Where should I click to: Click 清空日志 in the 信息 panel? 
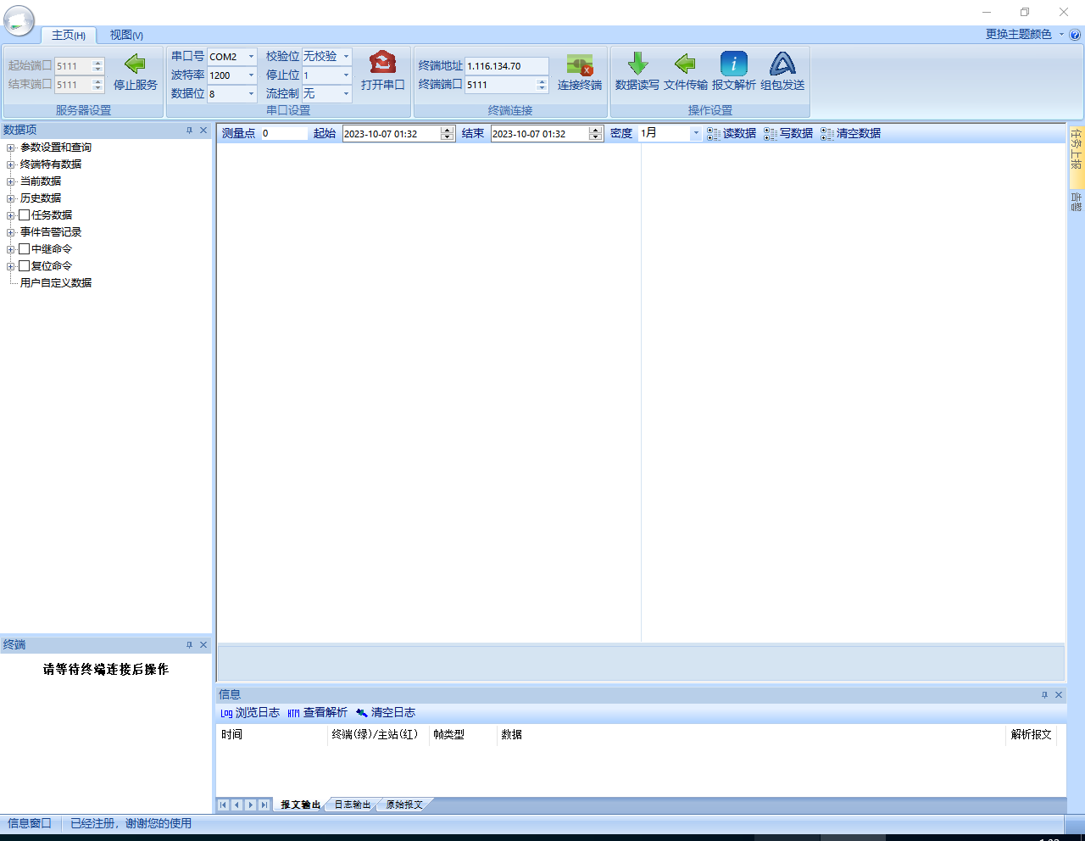pyautogui.click(x=386, y=713)
